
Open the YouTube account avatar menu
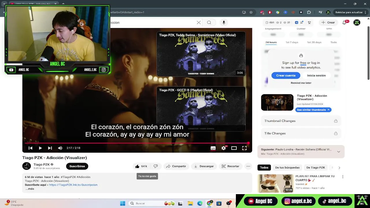[x=357, y=23]
